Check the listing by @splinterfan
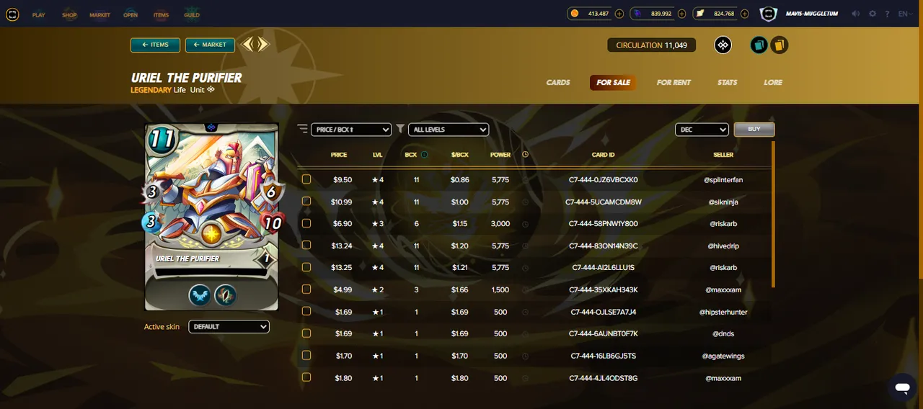The image size is (923, 409). tap(306, 179)
